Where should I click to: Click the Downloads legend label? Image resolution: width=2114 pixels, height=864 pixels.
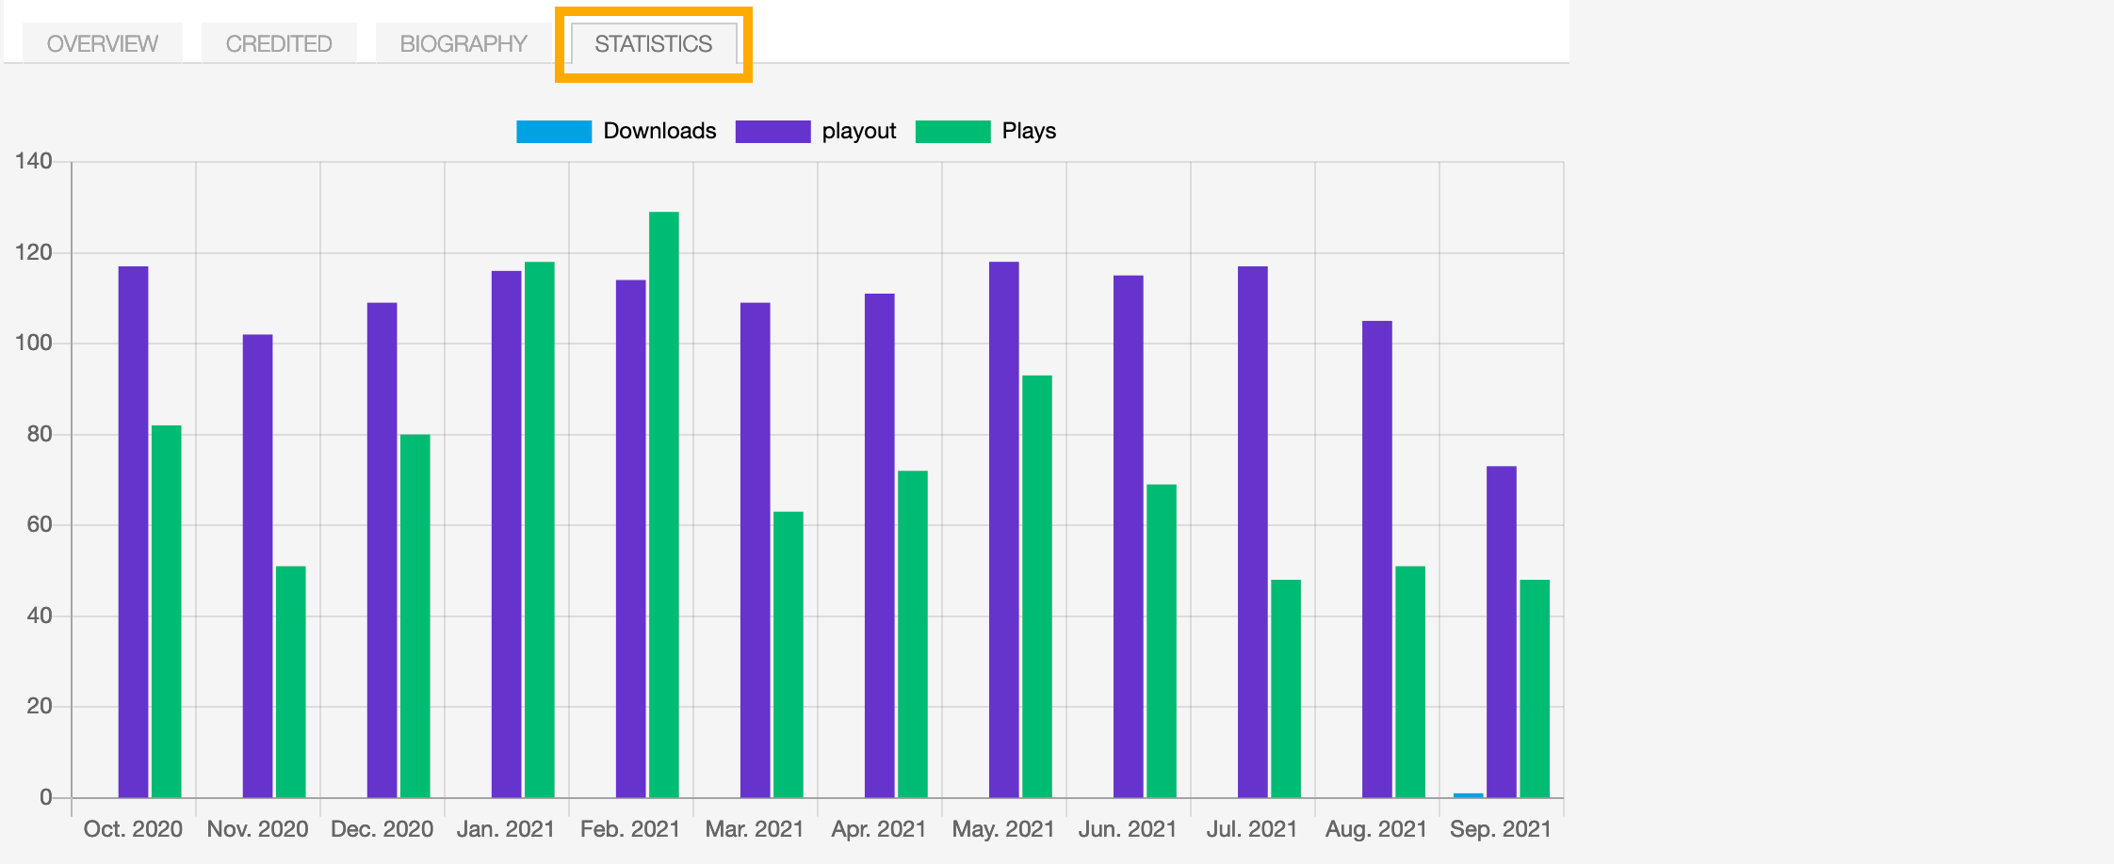point(659,131)
